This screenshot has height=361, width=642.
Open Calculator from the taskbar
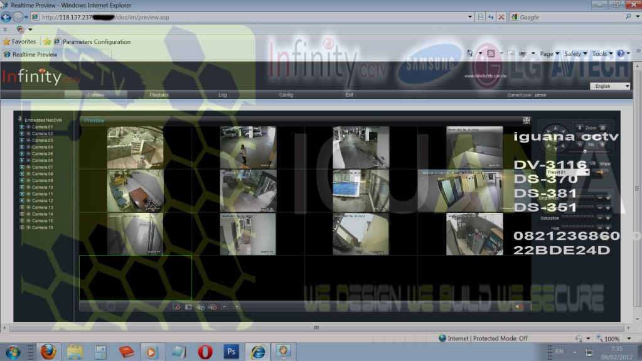[100, 352]
